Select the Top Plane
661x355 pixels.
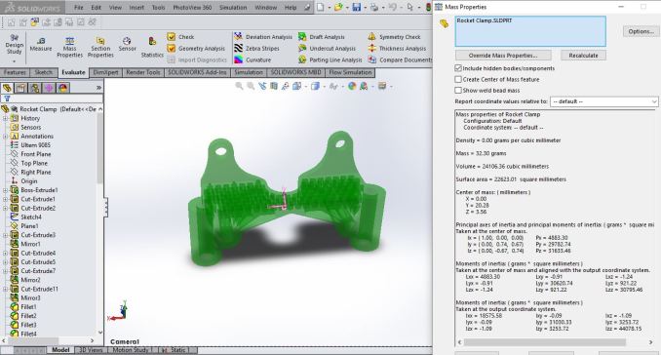click(34, 163)
